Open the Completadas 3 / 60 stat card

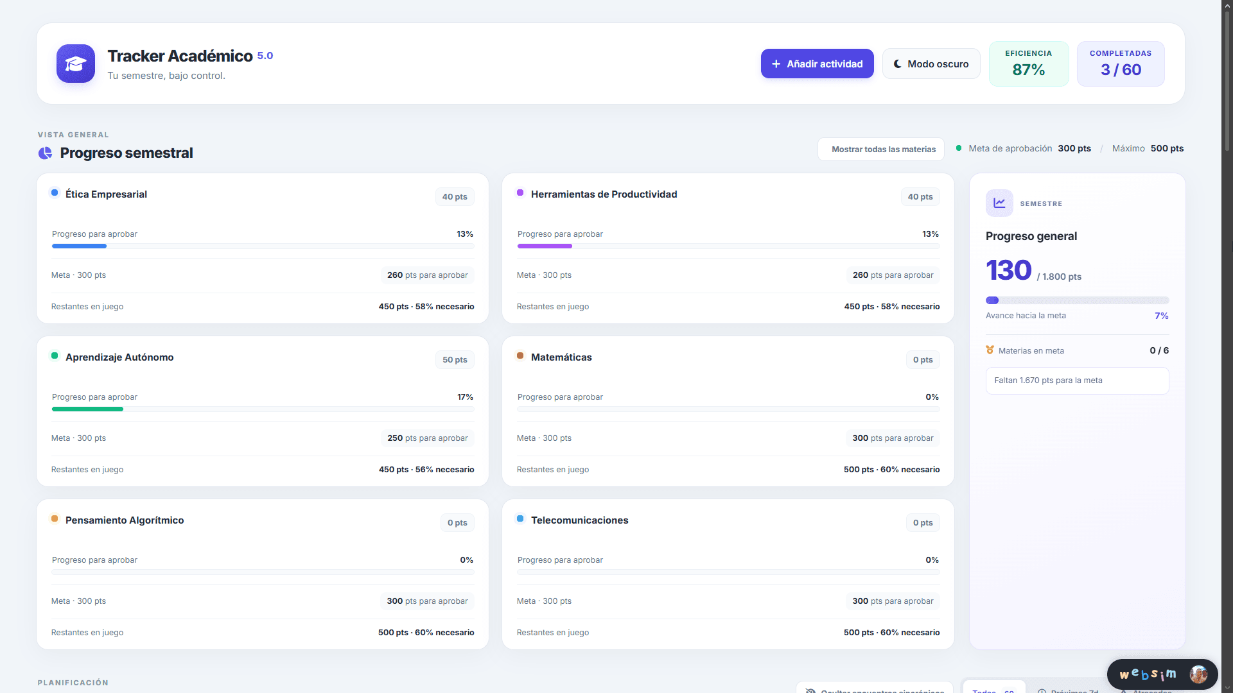click(x=1121, y=64)
